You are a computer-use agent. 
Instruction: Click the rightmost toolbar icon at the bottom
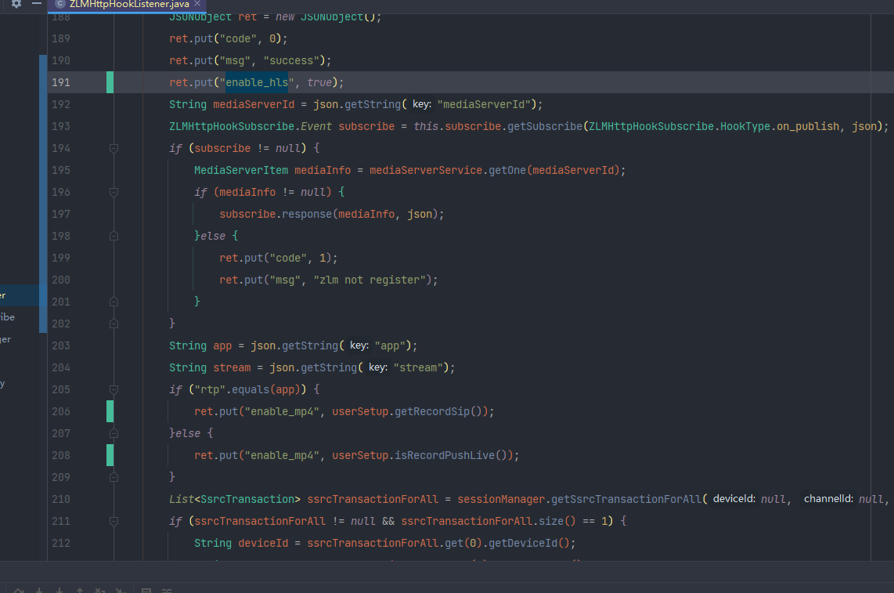(166, 588)
